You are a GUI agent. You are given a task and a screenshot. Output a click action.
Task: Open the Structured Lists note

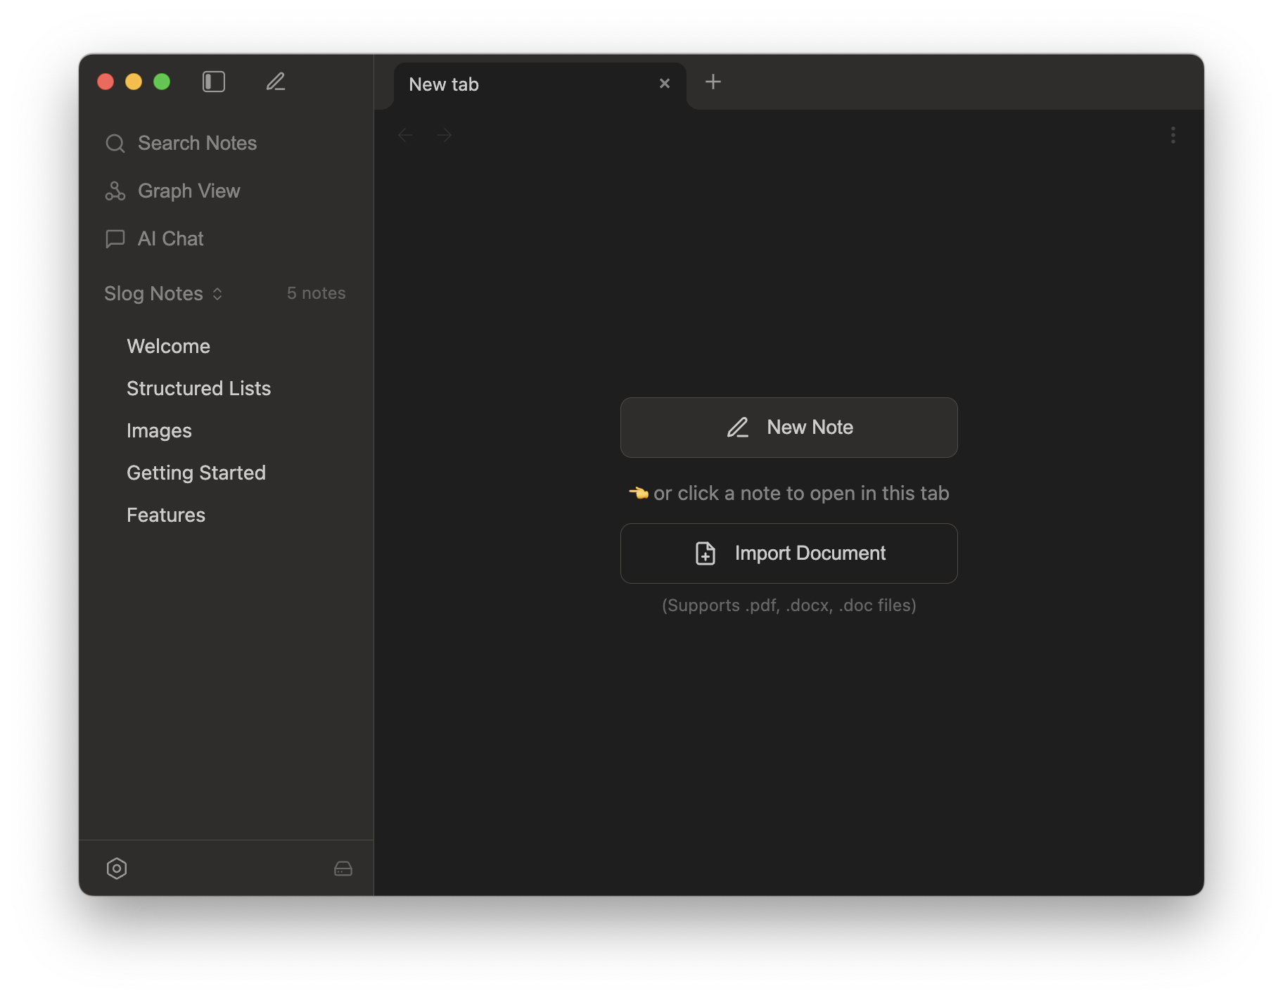coord(198,388)
